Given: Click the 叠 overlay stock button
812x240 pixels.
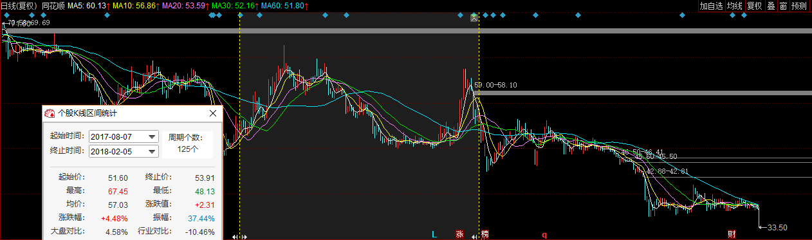Looking at the screenshot, I should point(771,6).
